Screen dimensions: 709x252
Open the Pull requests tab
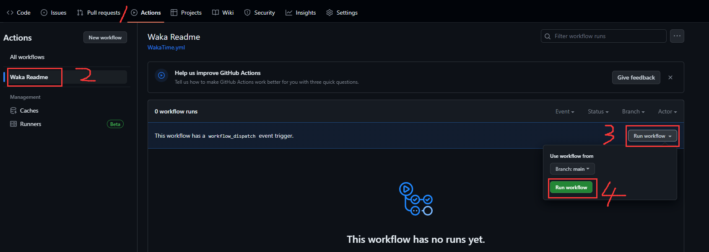[x=99, y=13]
